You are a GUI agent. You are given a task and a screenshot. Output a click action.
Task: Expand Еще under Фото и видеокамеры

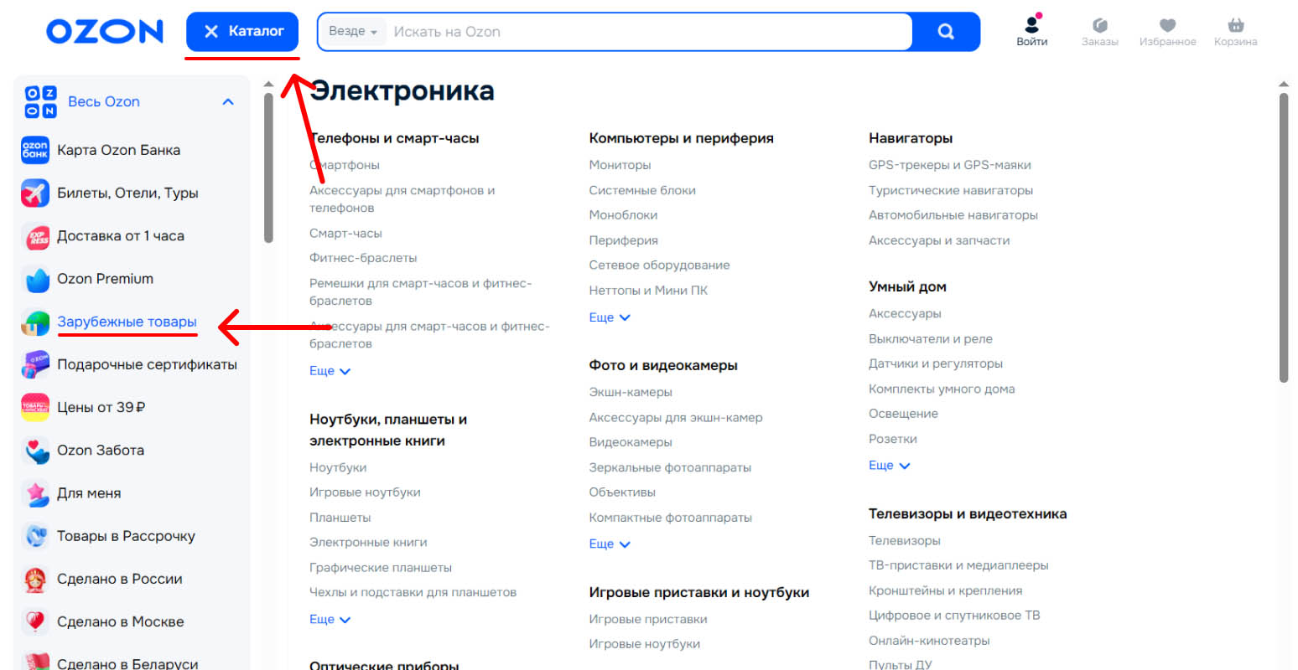tap(609, 544)
